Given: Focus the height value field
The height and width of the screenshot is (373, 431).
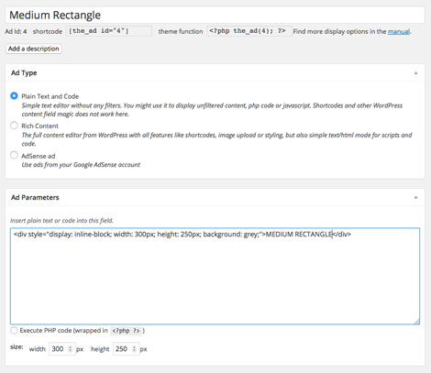Looking at the screenshot, I should click(x=127, y=349).
